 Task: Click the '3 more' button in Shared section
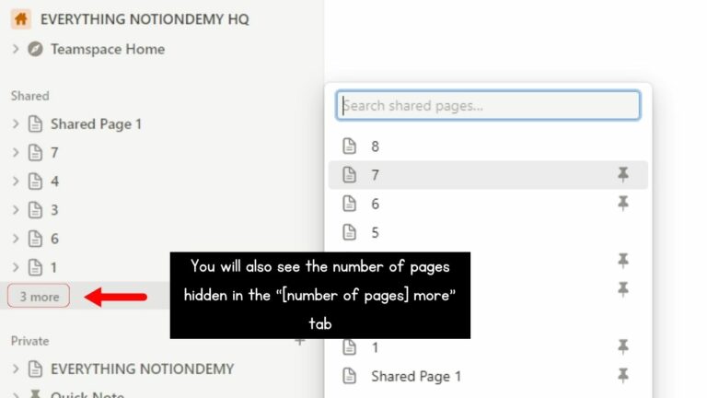tap(39, 296)
